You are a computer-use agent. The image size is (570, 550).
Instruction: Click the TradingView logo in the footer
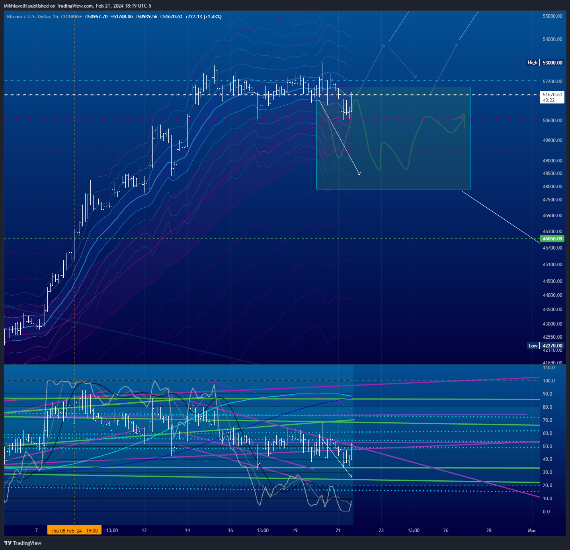click(x=23, y=543)
